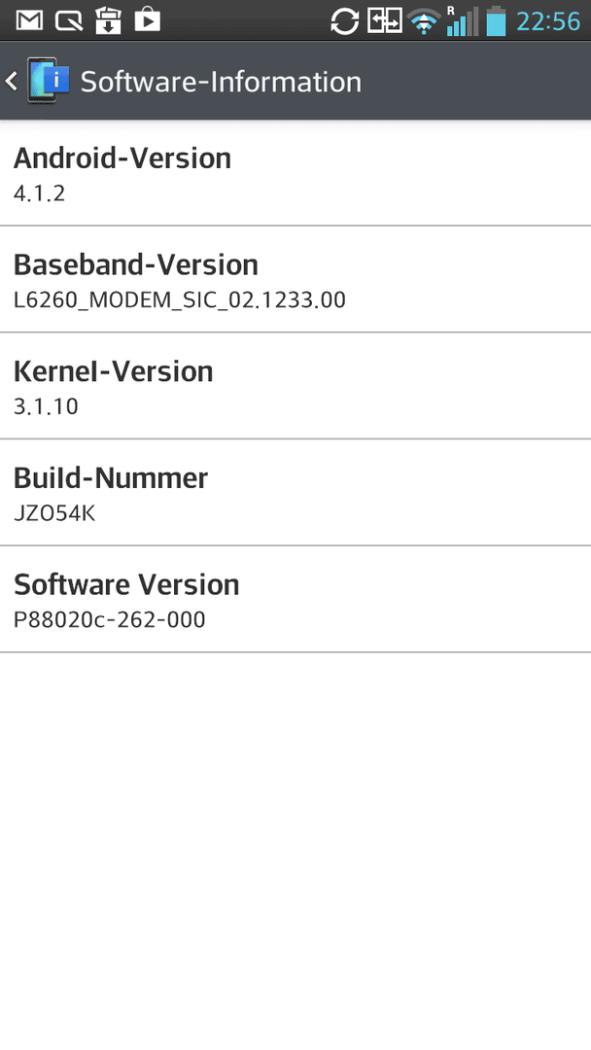Tap the data transfer status icon
The height and width of the screenshot is (1050, 591).
[385, 20]
